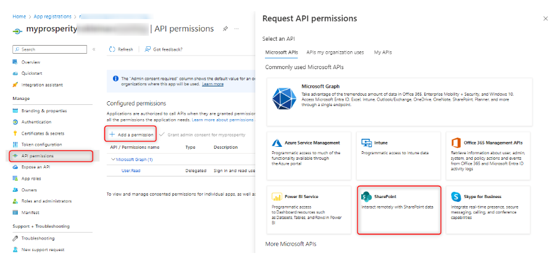557x261 pixels.
Task: Close the Request API permissions panel
Action: point(546,19)
